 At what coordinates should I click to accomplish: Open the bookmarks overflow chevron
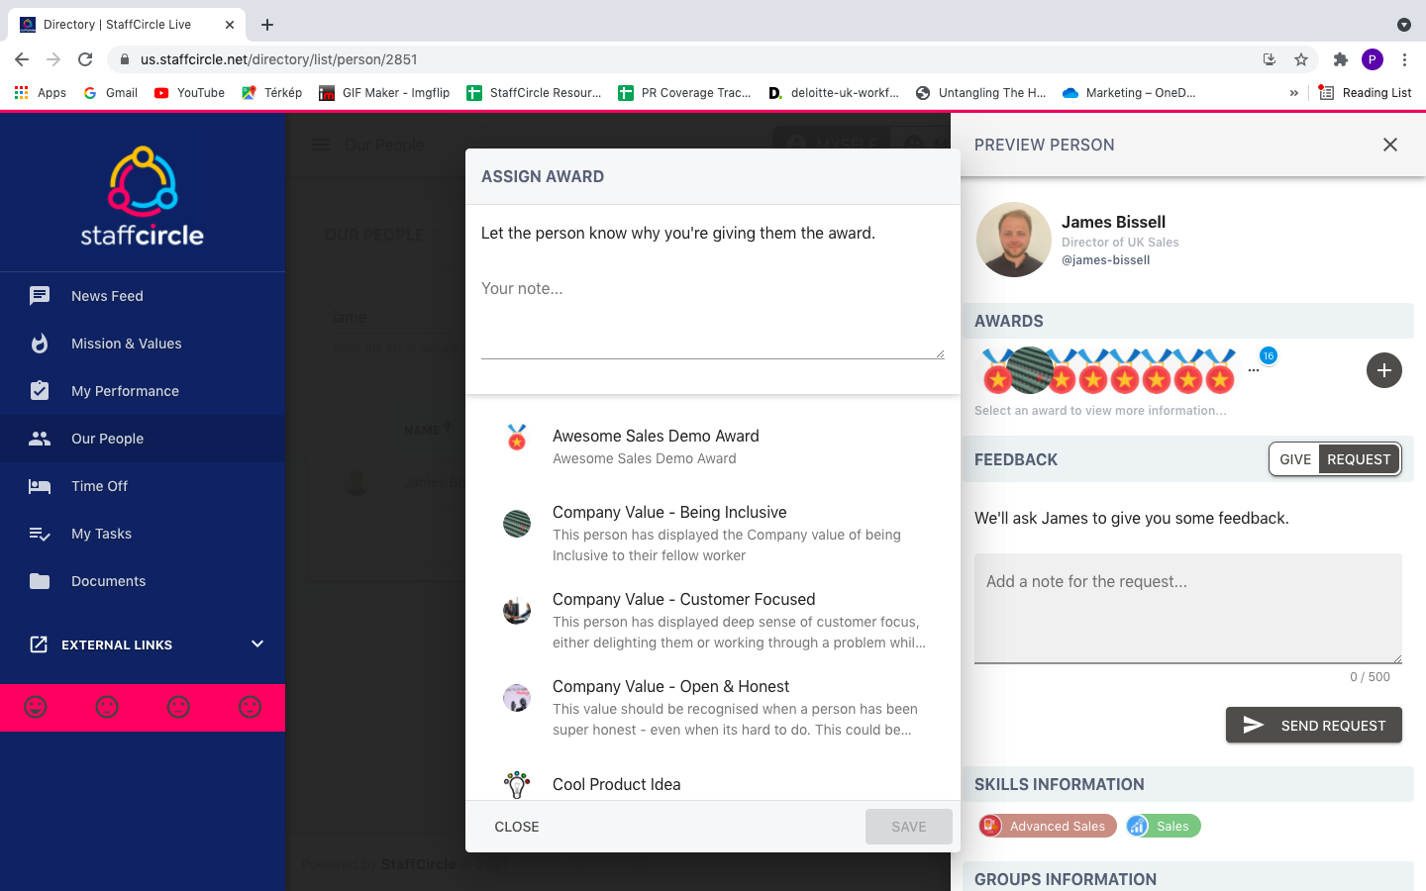1293,92
